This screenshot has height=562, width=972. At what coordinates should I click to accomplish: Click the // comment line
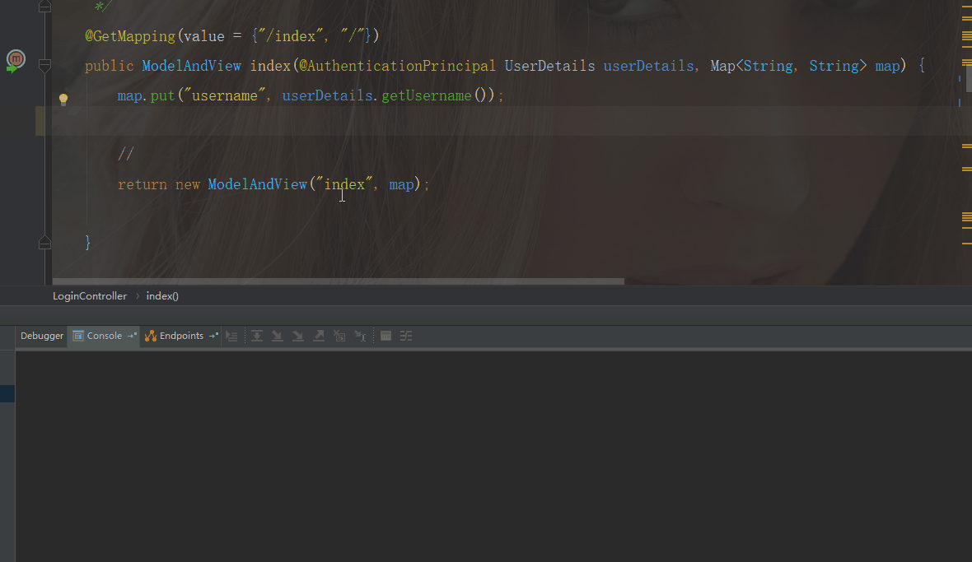(x=126, y=153)
